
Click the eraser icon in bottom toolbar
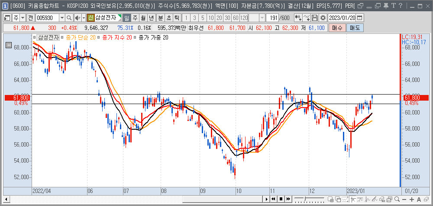(426, 199)
